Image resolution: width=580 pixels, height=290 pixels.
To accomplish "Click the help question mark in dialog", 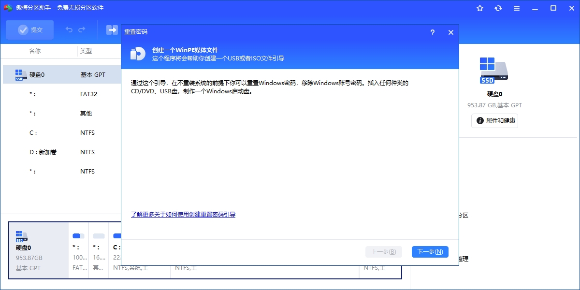I will (432, 32).
